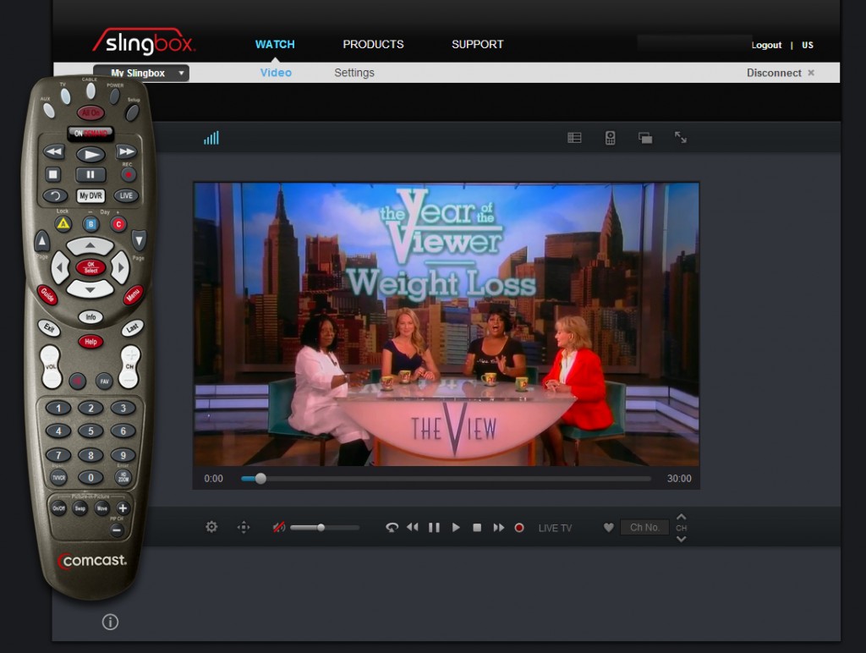Tap the remote's REC button
This screenshot has height=653, width=866.
[129, 174]
